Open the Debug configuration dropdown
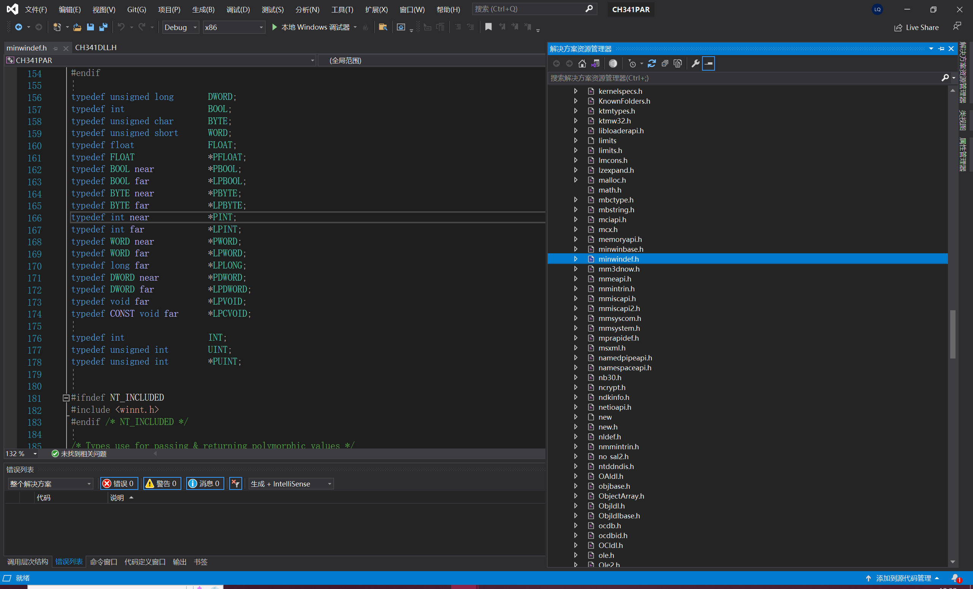Screen dimensions: 973x589 pos(181,27)
